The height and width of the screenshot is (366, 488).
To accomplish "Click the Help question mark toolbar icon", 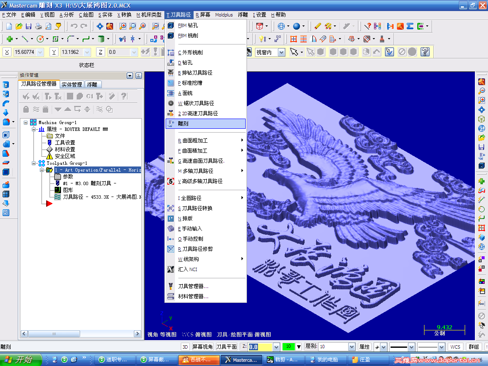I will (x=425, y=52).
